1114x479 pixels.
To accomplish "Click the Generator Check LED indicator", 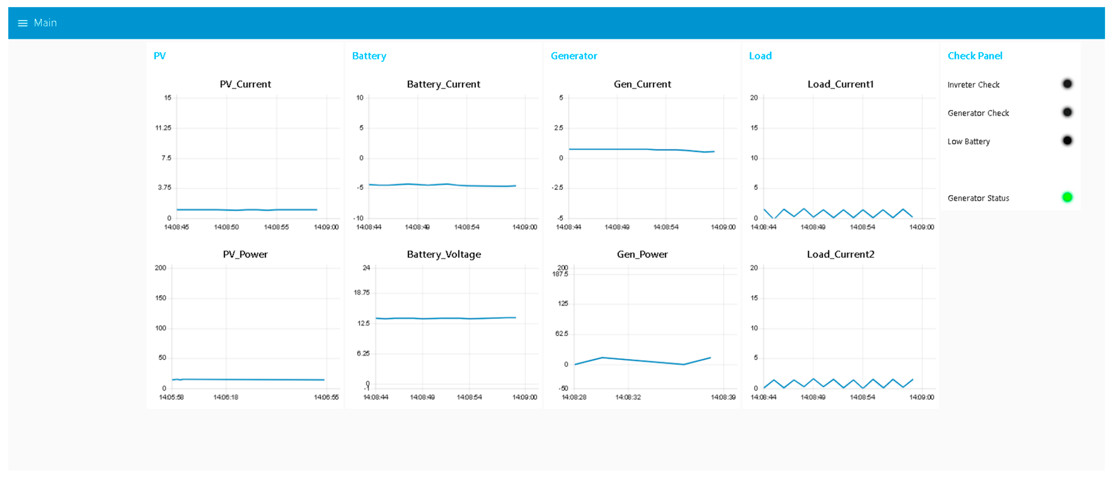I will (x=1067, y=112).
